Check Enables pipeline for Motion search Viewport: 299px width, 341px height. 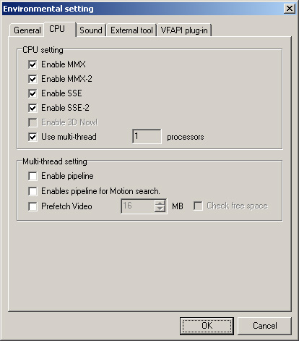pos(32,191)
